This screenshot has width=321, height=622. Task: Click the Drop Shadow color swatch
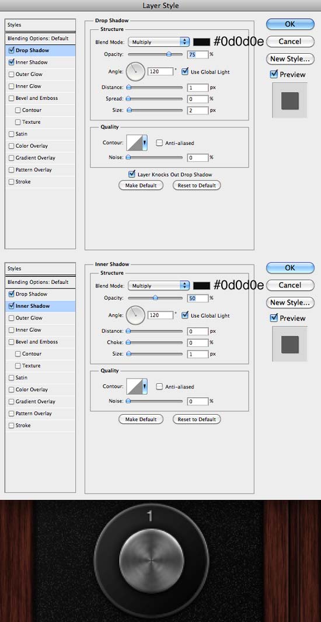click(x=202, y=41)
